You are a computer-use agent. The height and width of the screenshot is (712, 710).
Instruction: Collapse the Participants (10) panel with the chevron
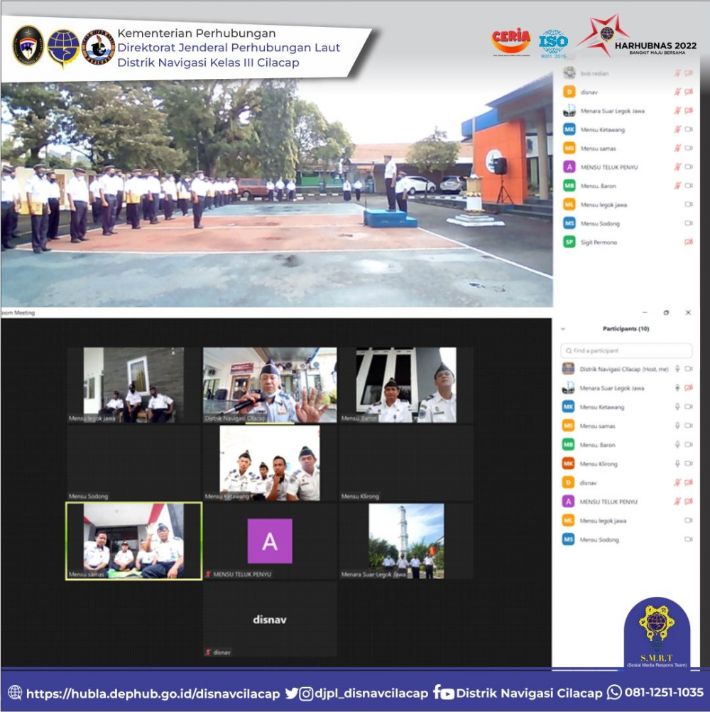pyautogui.click(x=563, y=329)
